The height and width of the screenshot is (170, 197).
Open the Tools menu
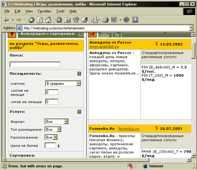[x=60, y=11]
